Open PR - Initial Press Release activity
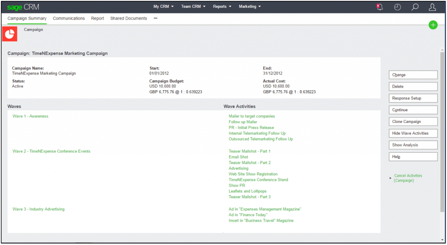The height and width of the screenshot is (245, 447). [x=251, y=127]
